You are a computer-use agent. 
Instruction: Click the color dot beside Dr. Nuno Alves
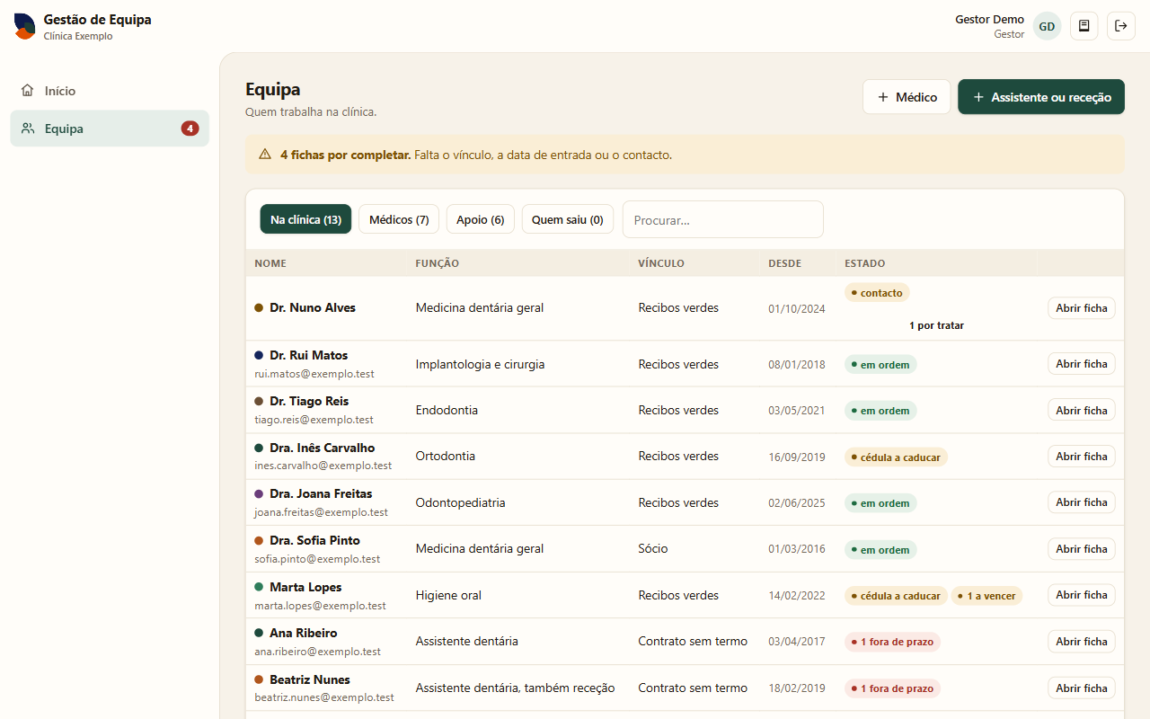coord(259,307)
